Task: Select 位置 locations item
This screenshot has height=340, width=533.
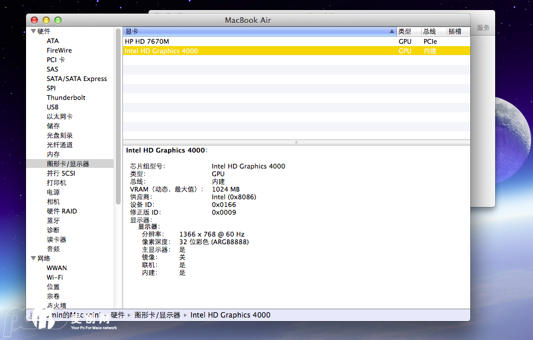Action: coord(53,287)
